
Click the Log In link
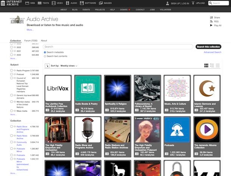pyautogui.click(x=185, y=3)
